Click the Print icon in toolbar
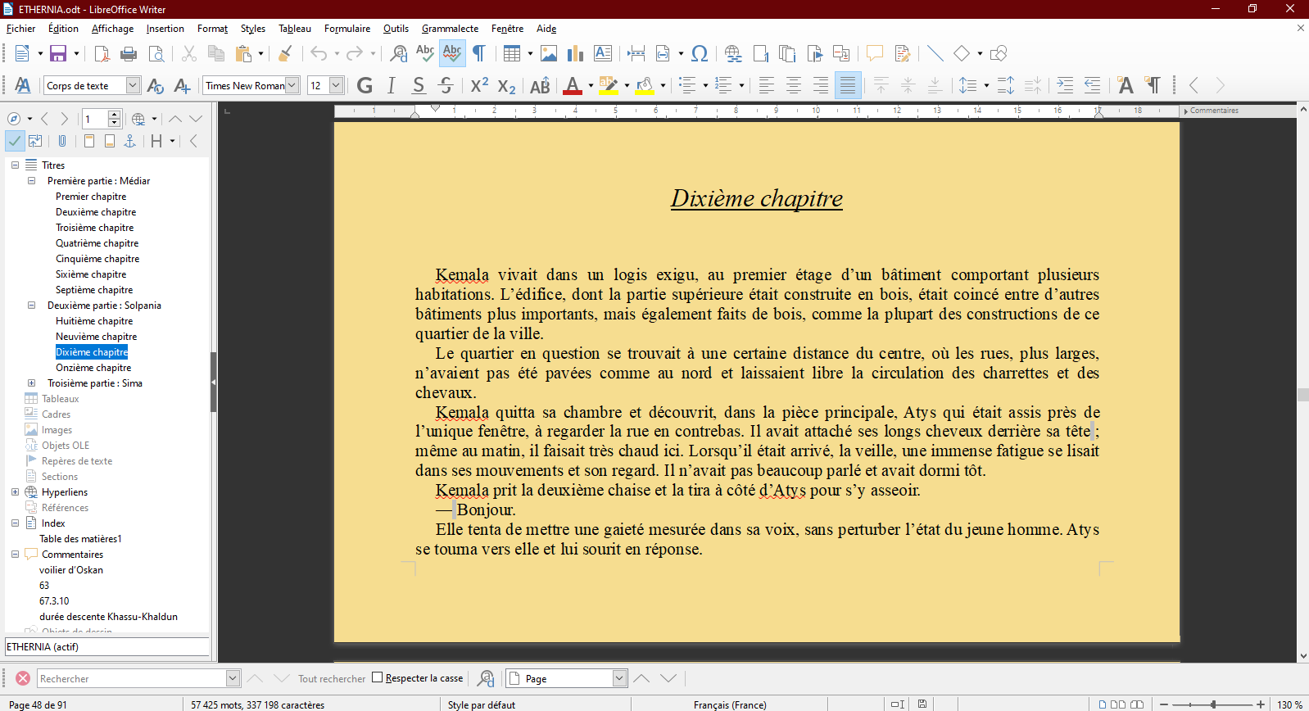 [x=129, y=54]
